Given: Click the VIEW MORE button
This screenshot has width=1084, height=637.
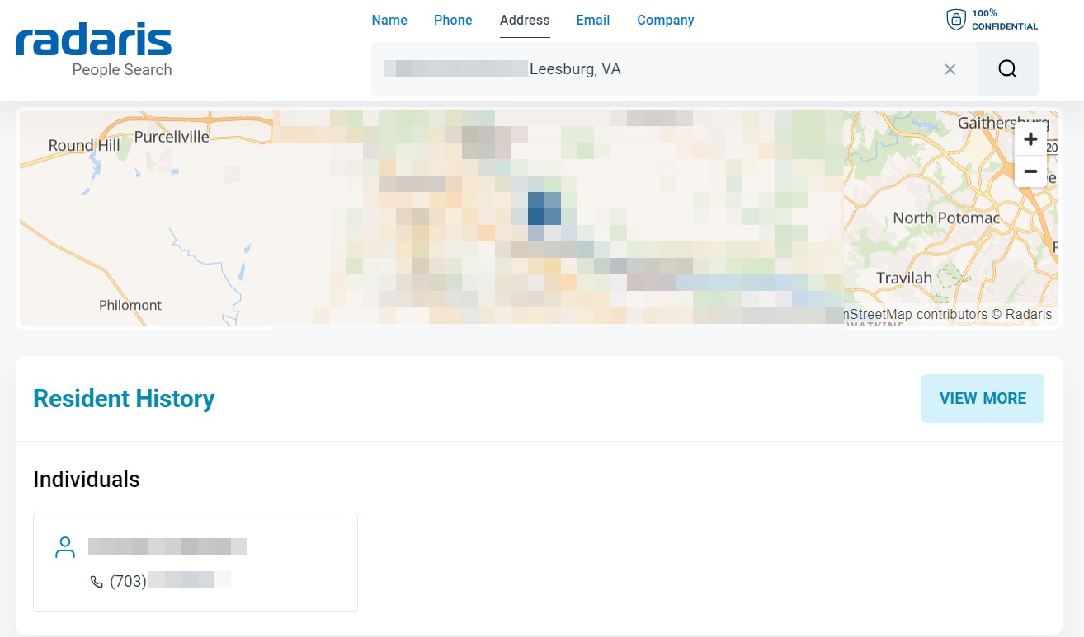Looking at the screenshot, I should pos(983,398).
